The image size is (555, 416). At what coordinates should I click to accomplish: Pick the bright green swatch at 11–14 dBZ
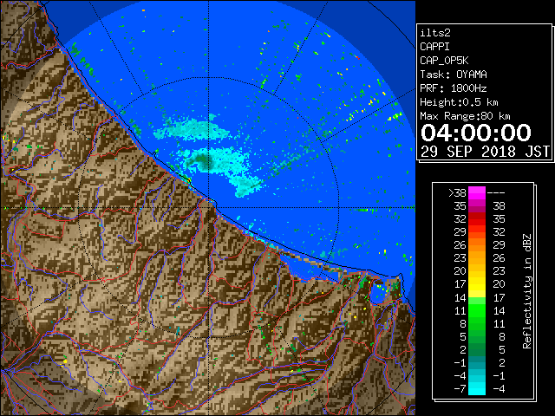click(477, 310)
